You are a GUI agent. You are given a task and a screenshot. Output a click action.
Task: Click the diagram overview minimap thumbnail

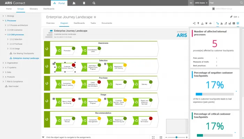[x=177, y=126]
